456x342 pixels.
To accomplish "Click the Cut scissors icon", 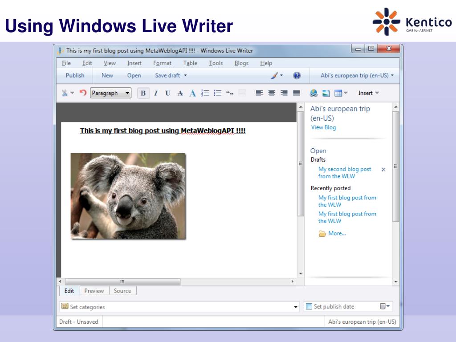I will [x=65, y=93].
